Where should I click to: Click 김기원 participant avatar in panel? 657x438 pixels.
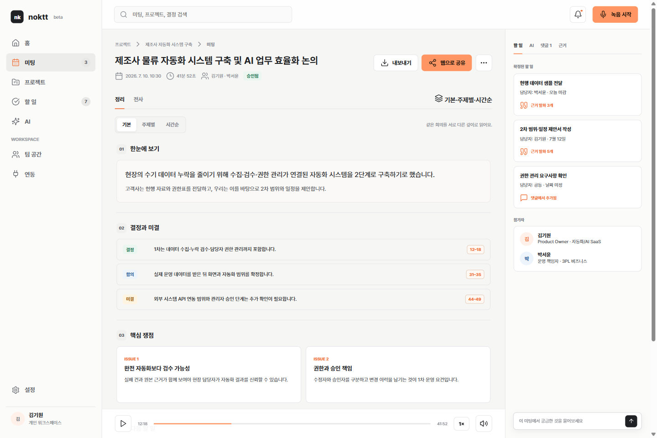pos(527,239)
